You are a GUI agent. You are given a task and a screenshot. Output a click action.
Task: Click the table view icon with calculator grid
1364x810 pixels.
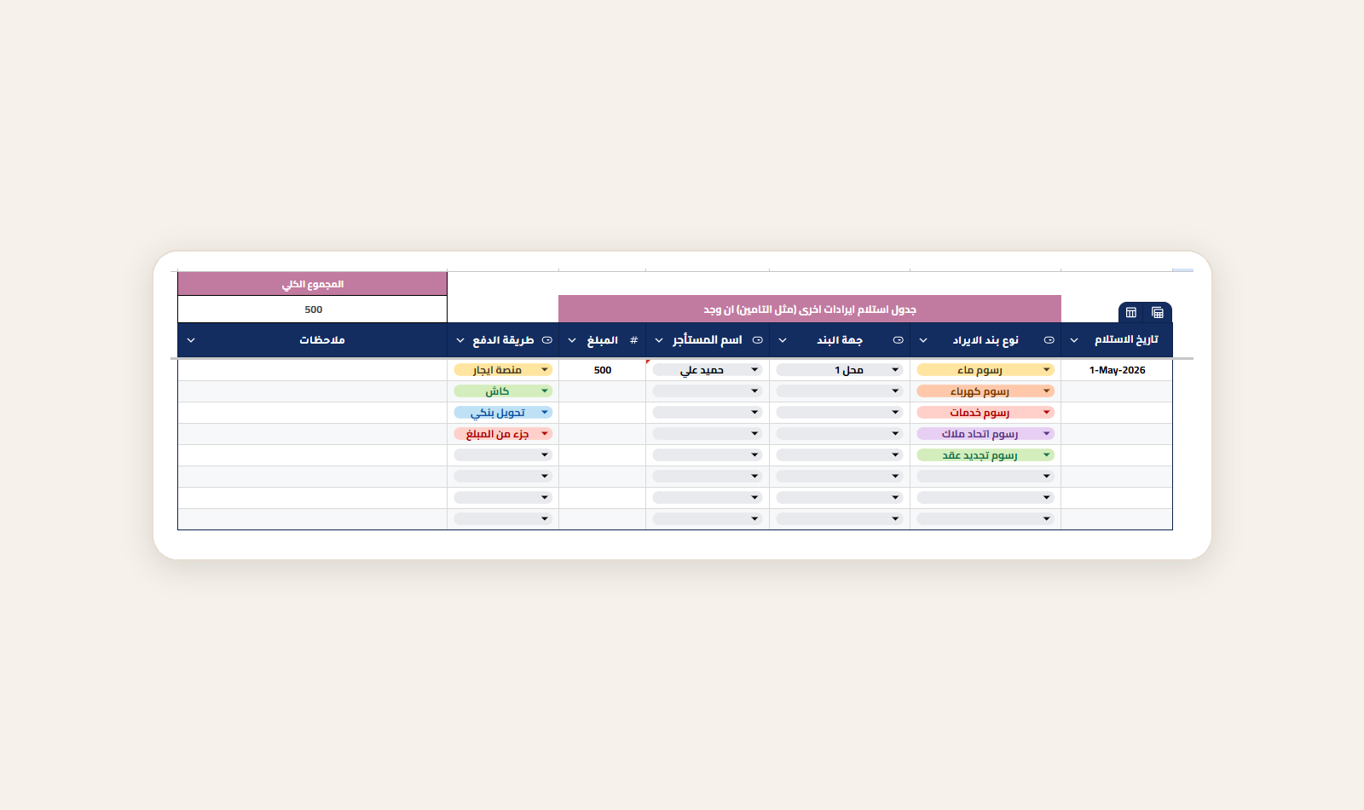click(x=1158, y=313)
